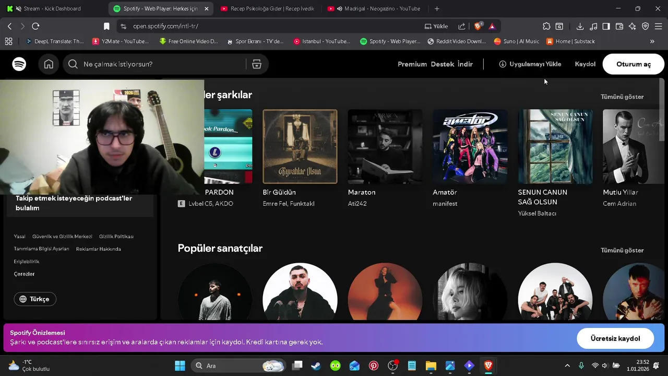Click the Windows Start button

[180, 366]
